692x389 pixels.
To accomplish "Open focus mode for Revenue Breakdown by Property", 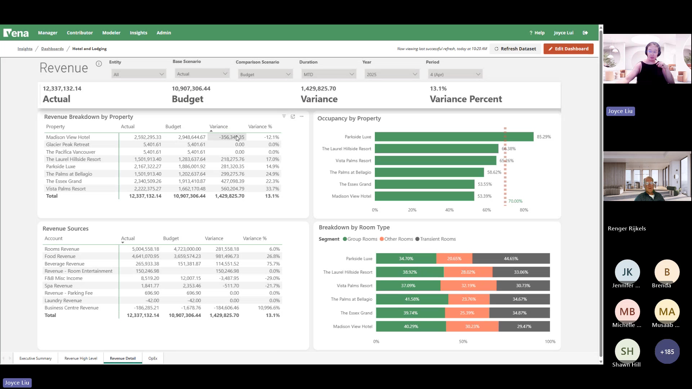I will (293, 116).
